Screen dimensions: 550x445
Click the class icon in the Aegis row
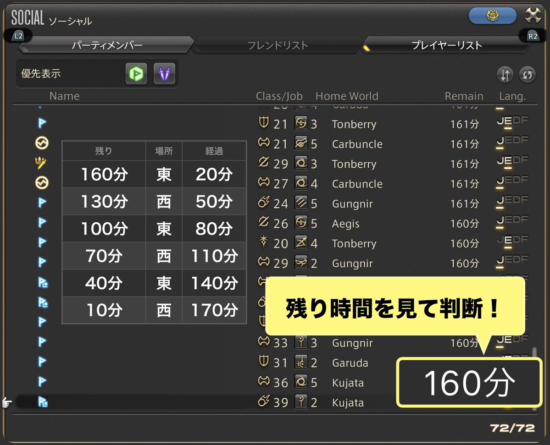click(x=264, y=222)
